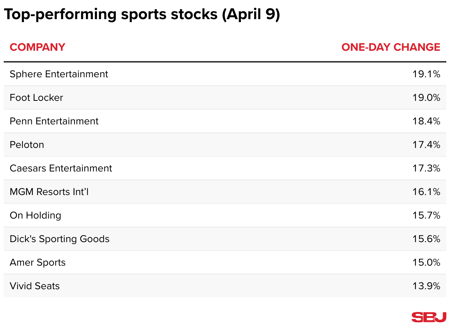The width and height of the screenshot is (450, 326).
Task: Select the Peloton company entry
Action: click(27, 145)
